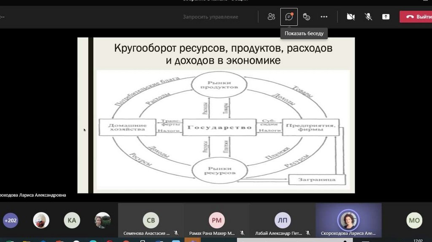This screenshot has width=432, height=242.
Task: Unmute the microphone
Action: [368, 17]
